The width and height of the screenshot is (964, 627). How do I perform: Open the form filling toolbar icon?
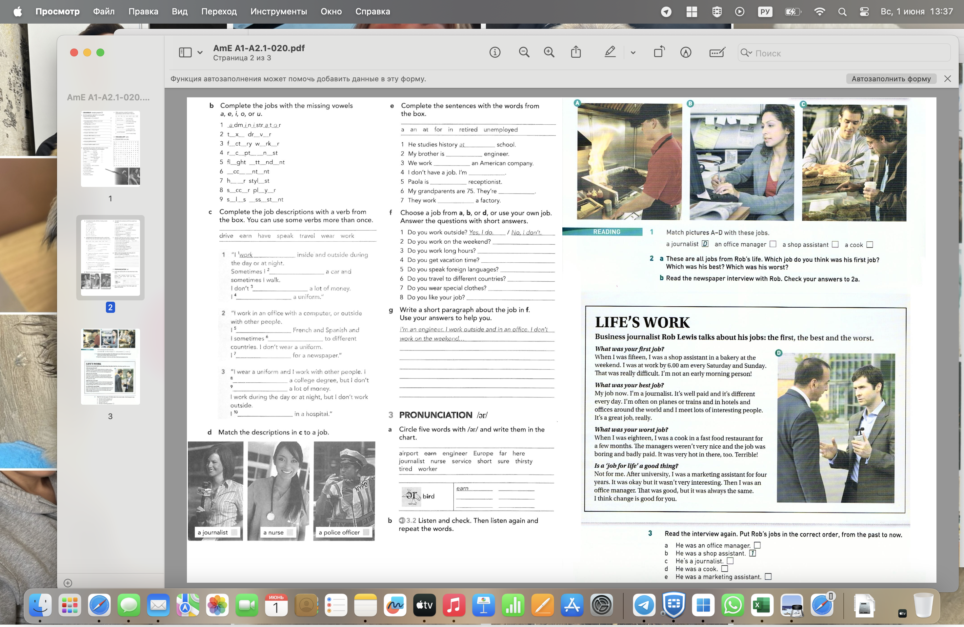point(717,52)
